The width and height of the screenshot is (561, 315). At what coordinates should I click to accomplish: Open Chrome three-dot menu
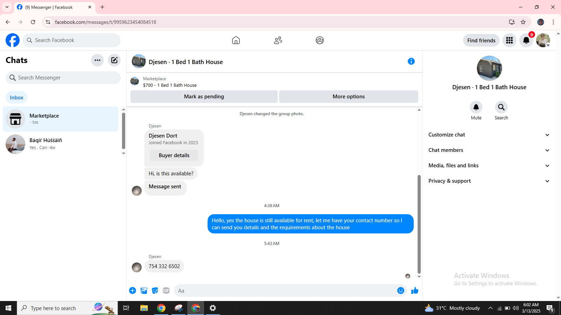pos(553,22)
